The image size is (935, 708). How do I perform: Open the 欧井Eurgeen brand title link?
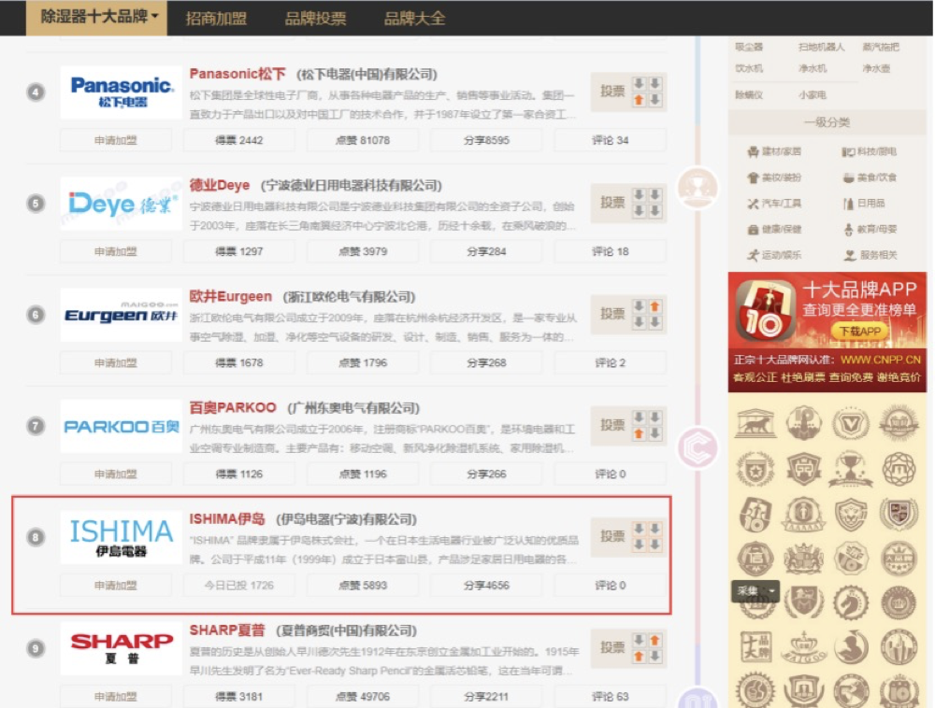pyautogui.click(x=230, y=296)
